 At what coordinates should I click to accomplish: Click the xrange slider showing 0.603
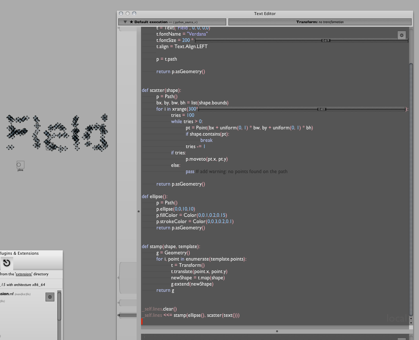coord(302,109)
